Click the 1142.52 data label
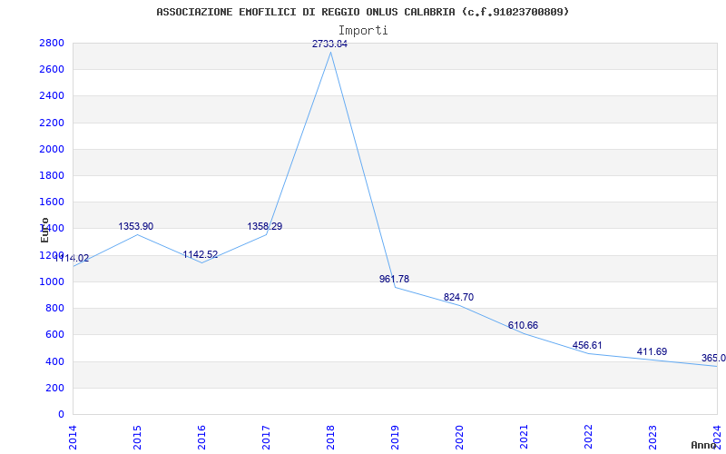 [200, 255]
